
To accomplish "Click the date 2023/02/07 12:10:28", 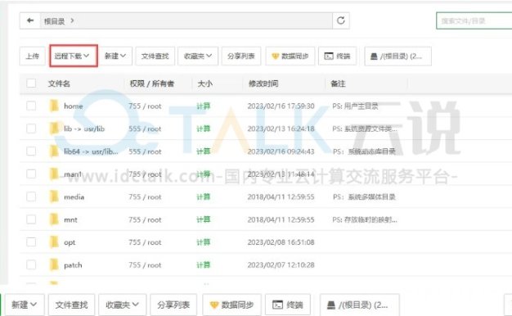I will pyautogui.click(x=281, y=264).
